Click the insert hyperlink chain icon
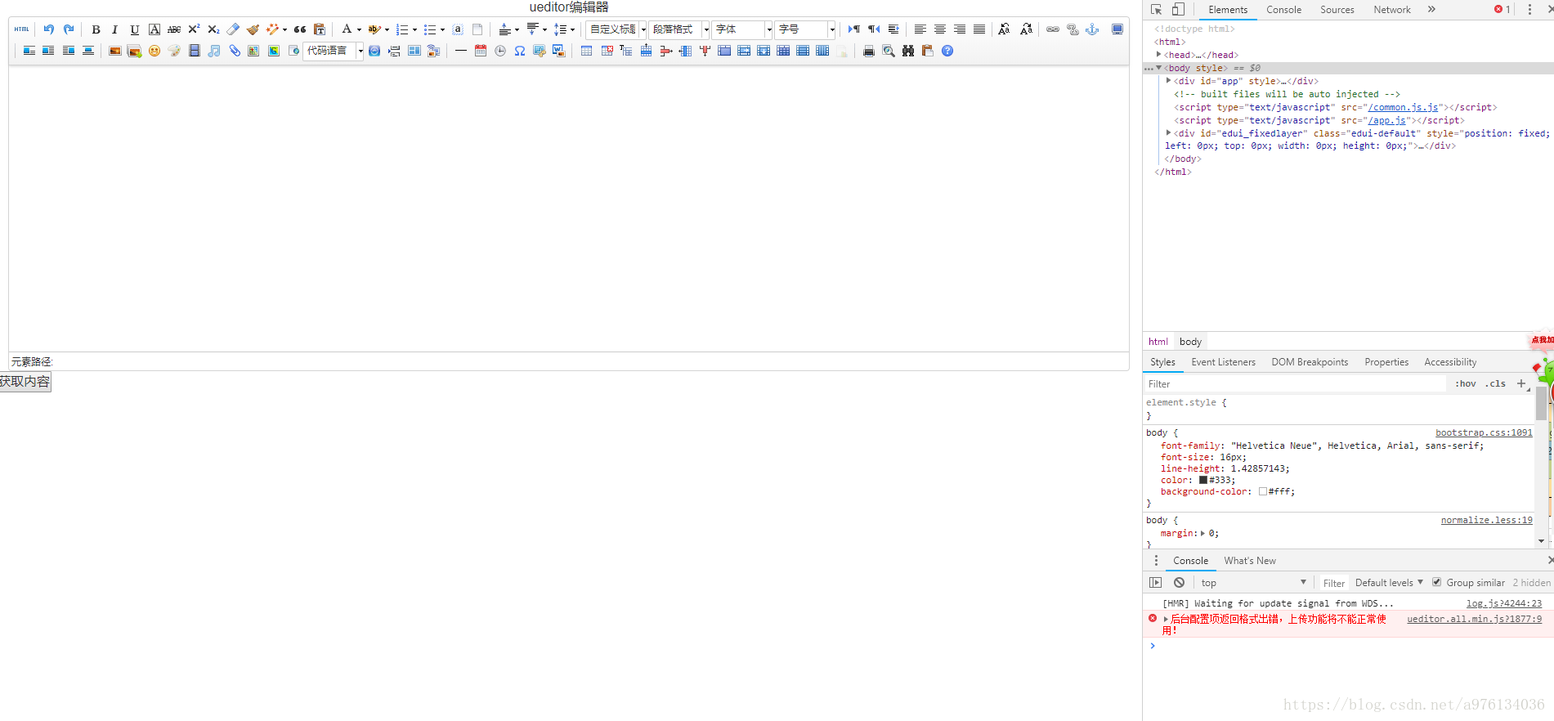 point(1053,29)
